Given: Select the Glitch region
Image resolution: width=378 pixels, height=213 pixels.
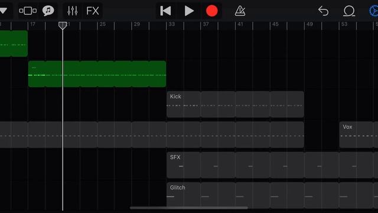Looking at the screenshot, I should click(272, 195).
